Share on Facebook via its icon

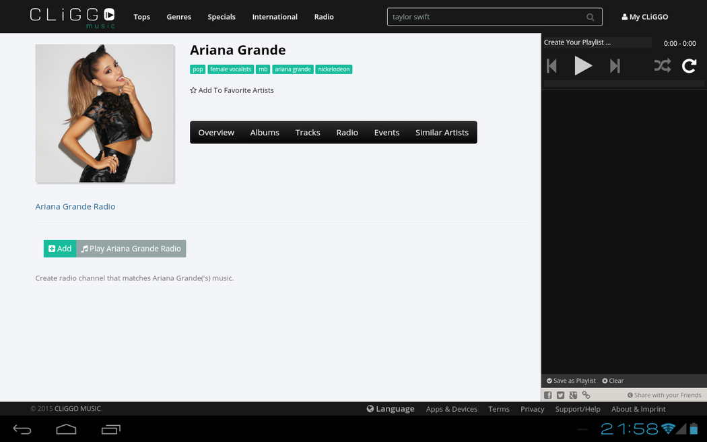tap(548, 396)
